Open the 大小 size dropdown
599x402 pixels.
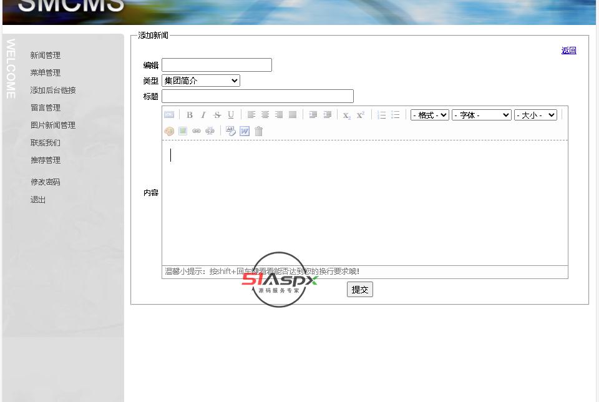pos(535,115)
